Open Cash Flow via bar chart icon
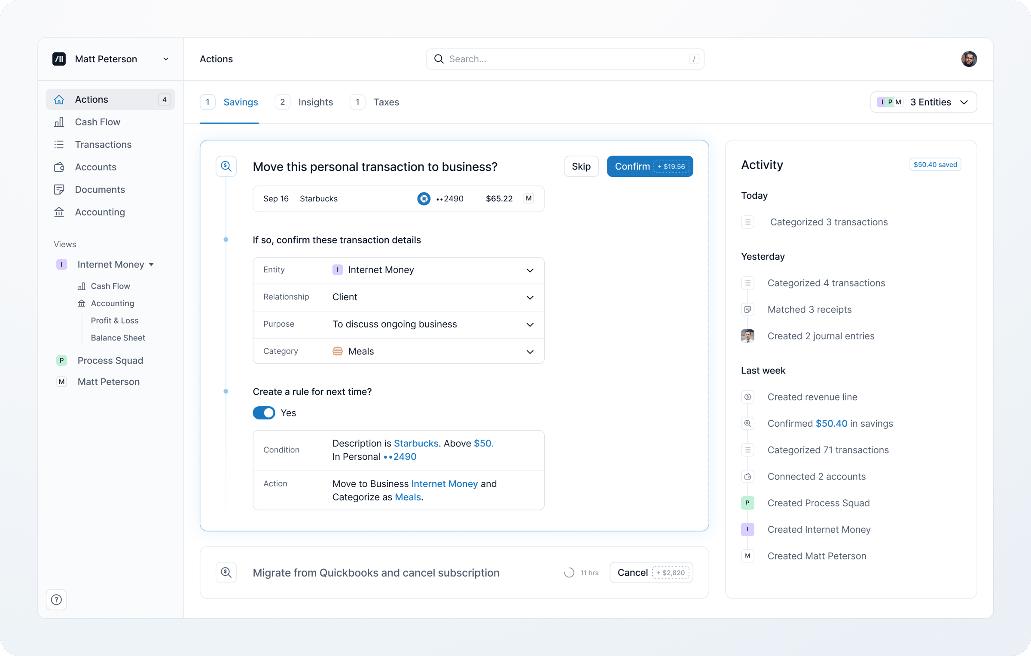The image size is (1031, 656). click(x=59, y=122)
